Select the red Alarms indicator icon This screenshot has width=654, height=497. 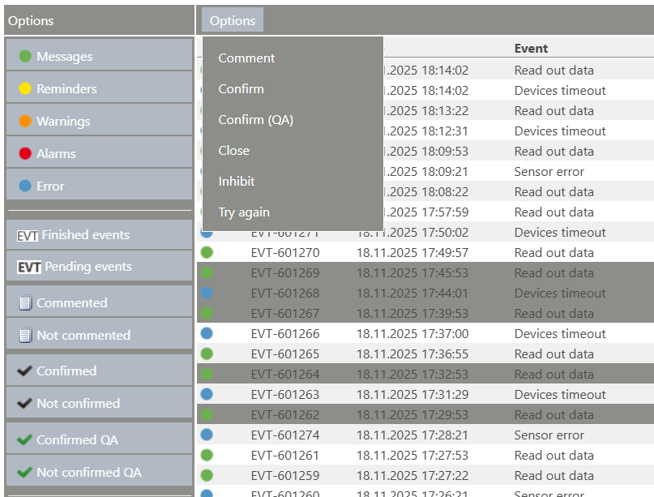click(x=26, y=152)
